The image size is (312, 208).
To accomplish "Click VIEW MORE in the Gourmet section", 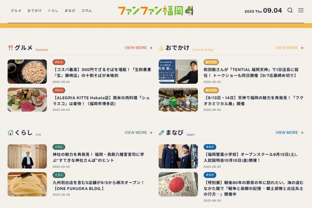I will point(138,48).
